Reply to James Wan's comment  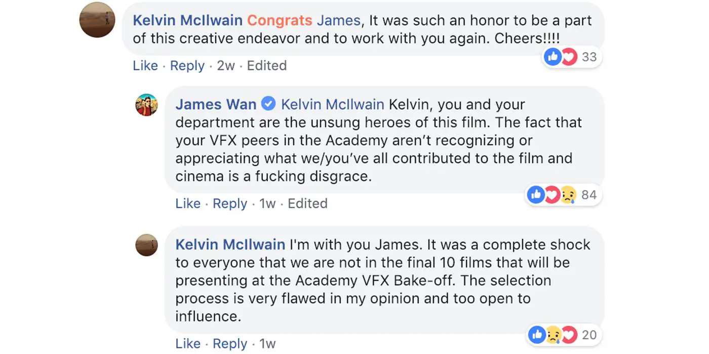[x=230, y=204]
